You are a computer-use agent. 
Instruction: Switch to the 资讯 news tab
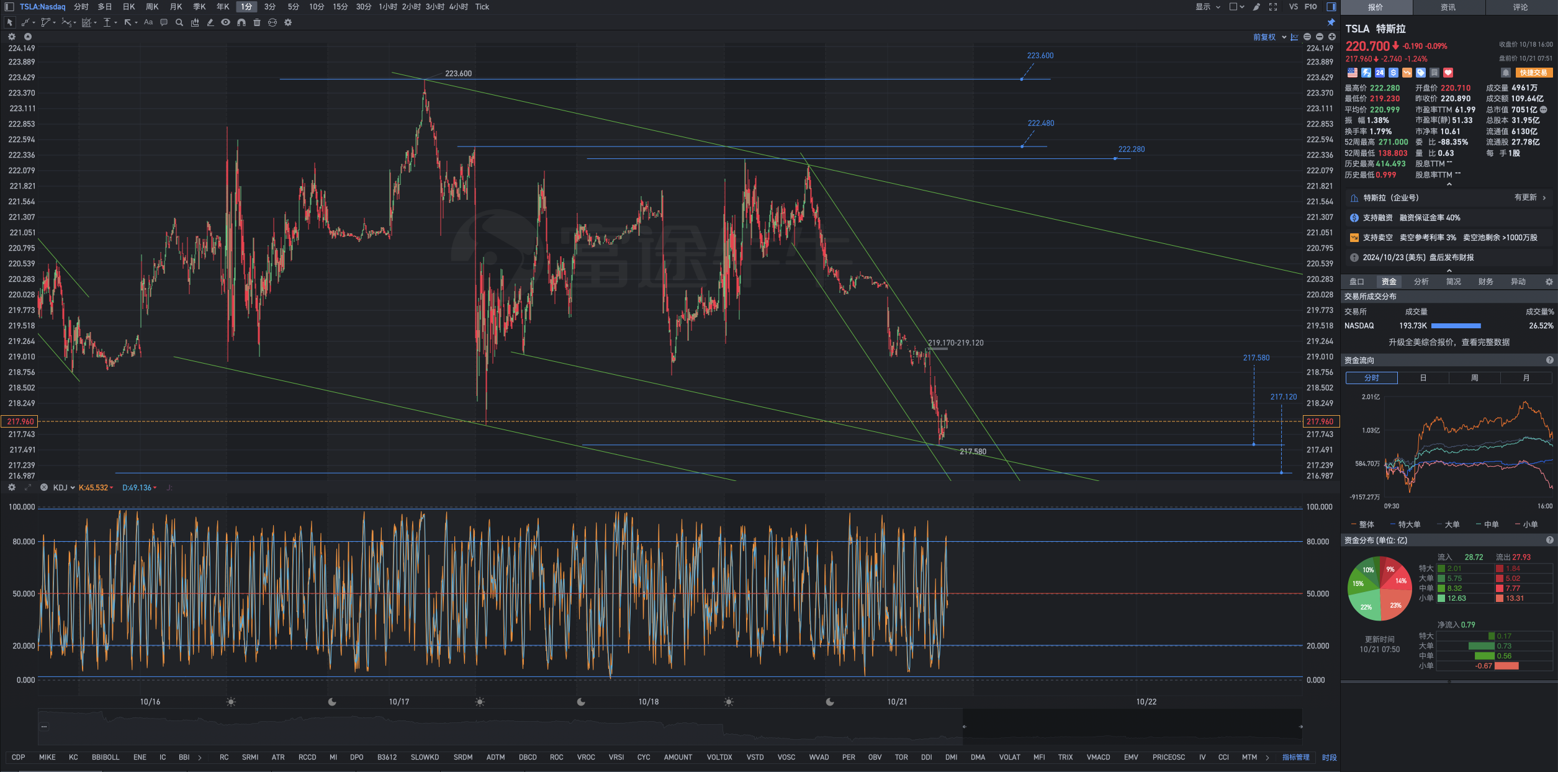[1448, 7]
